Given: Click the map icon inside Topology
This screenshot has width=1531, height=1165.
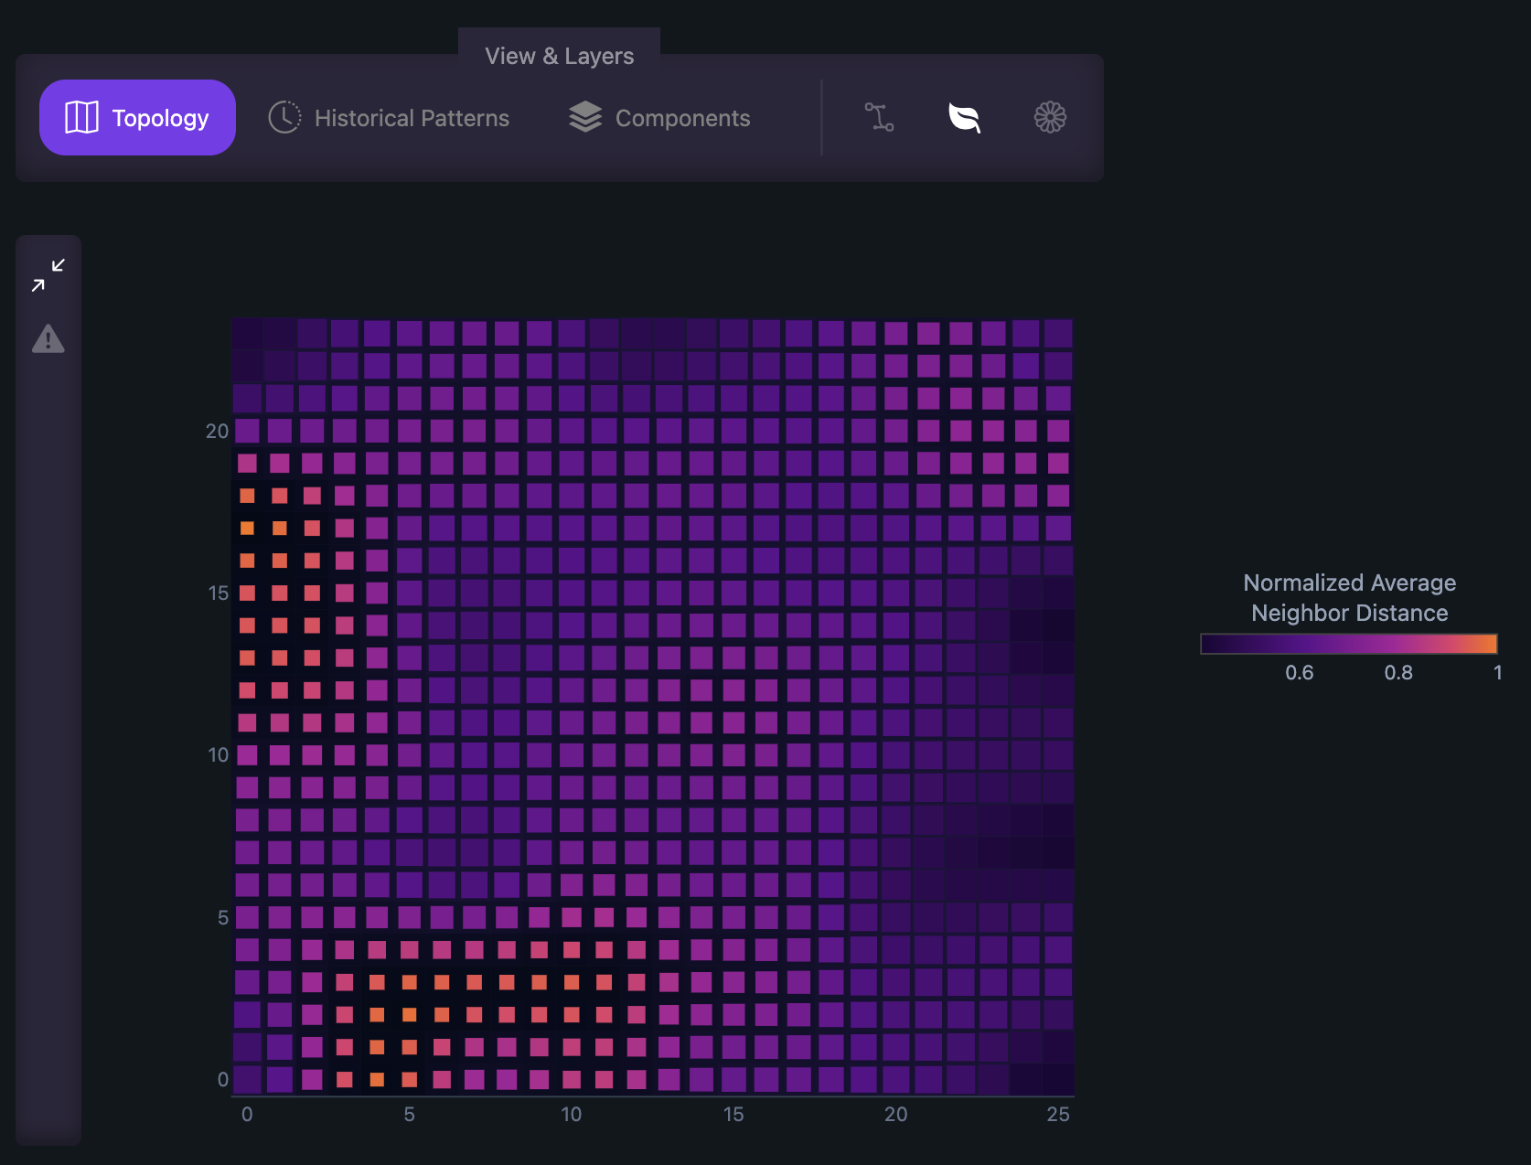Looking at the screenshot, I should coord(81,117).
